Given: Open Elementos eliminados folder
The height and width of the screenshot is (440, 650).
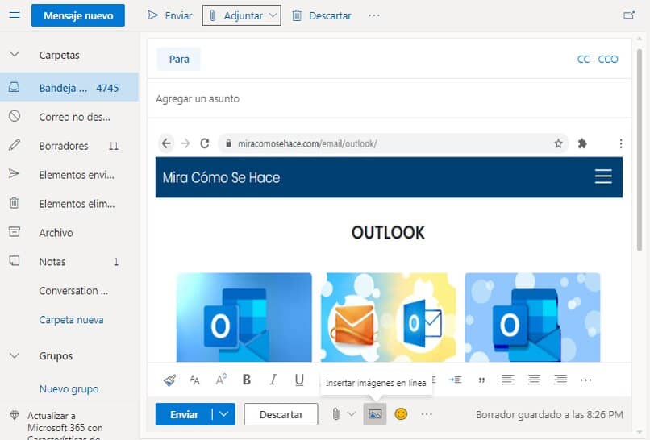Looking at the screenshot, I should click(69, 203).
